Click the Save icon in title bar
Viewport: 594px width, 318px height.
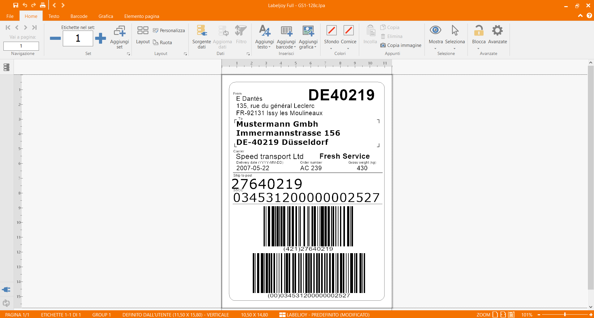pyautogui.click(x=16, y=5)
